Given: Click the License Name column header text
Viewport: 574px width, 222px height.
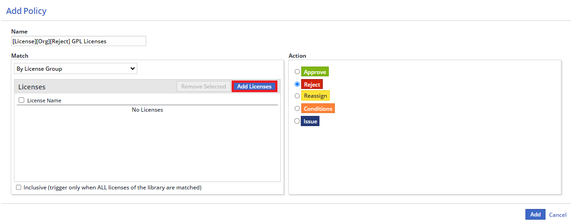Looking at the screenshot, I should coord(44,101).
